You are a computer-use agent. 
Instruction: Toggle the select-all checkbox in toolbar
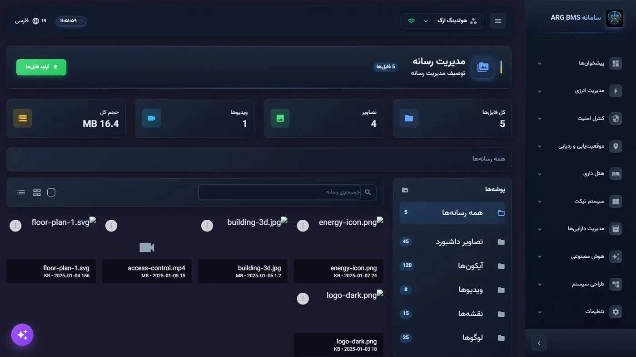pos(51,193)
